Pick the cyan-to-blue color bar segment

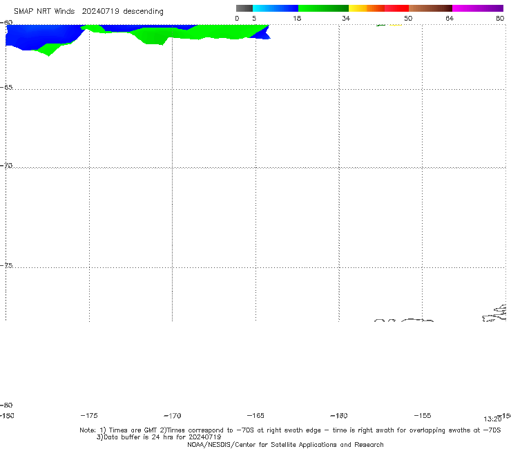click(x=276, y=8)
